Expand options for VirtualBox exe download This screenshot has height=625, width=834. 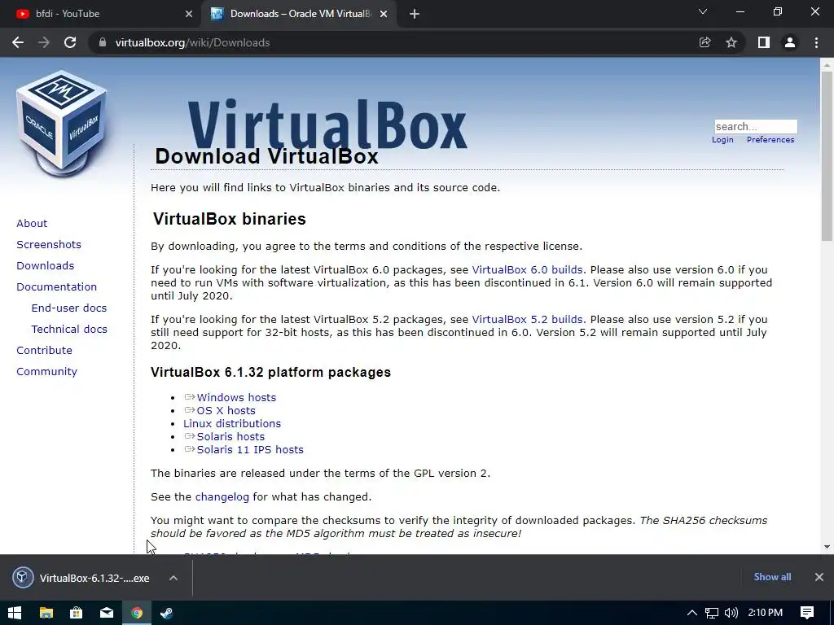pyautogui.click(x=173, y=578)
